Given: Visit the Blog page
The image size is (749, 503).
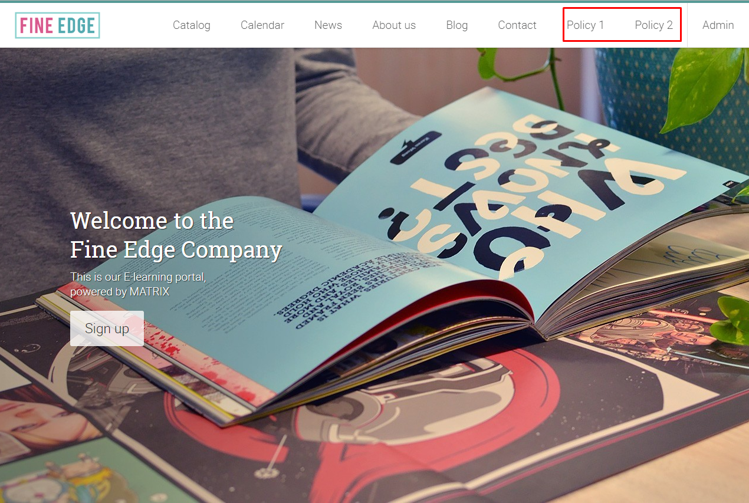Looking at the screenshot, I should click(457, 25).
